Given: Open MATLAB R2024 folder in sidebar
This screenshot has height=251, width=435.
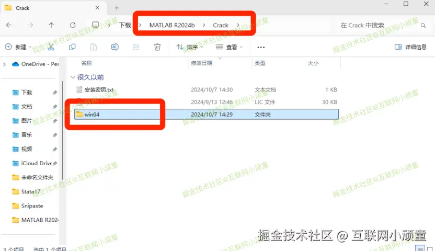Looking at the screenshot, I should (35, 220).
